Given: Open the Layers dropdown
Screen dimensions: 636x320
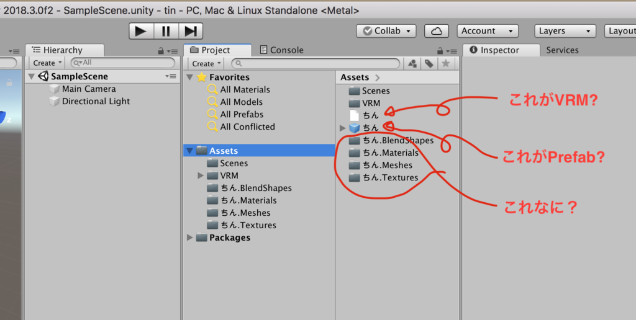Looking at the screenshot, I should click(x=565, y=31).
